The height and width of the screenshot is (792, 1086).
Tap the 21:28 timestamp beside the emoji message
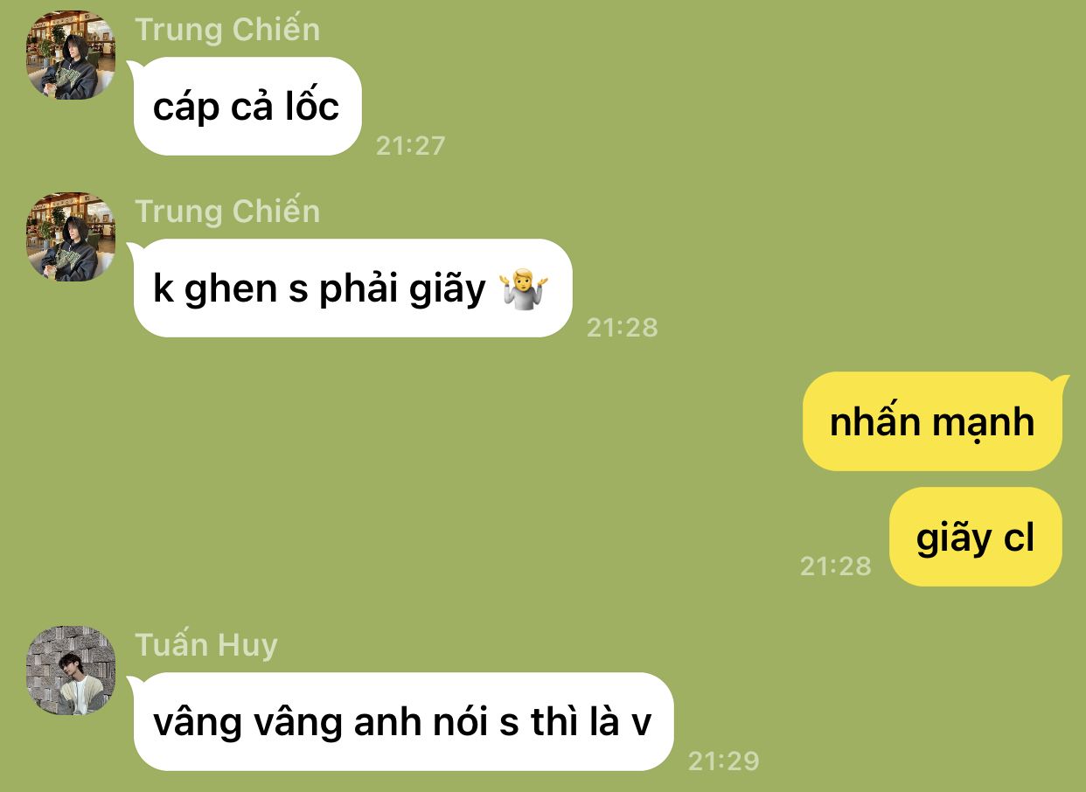pos(622,327)
